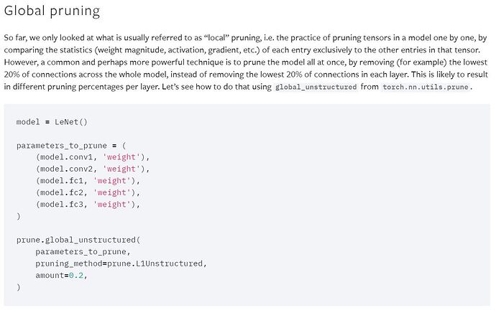Click the model.conv1 weight tuple line

(x=92, y=157)
